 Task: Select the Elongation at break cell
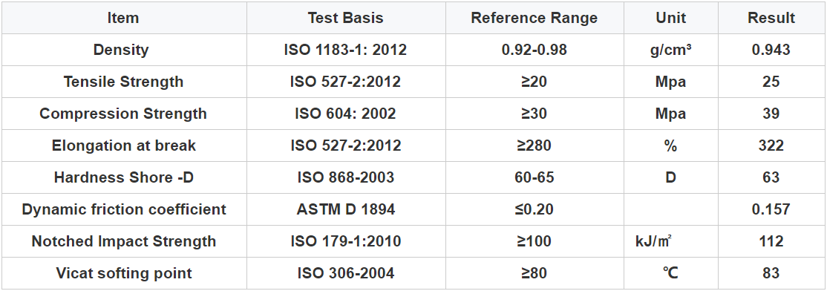pos(123,145)
